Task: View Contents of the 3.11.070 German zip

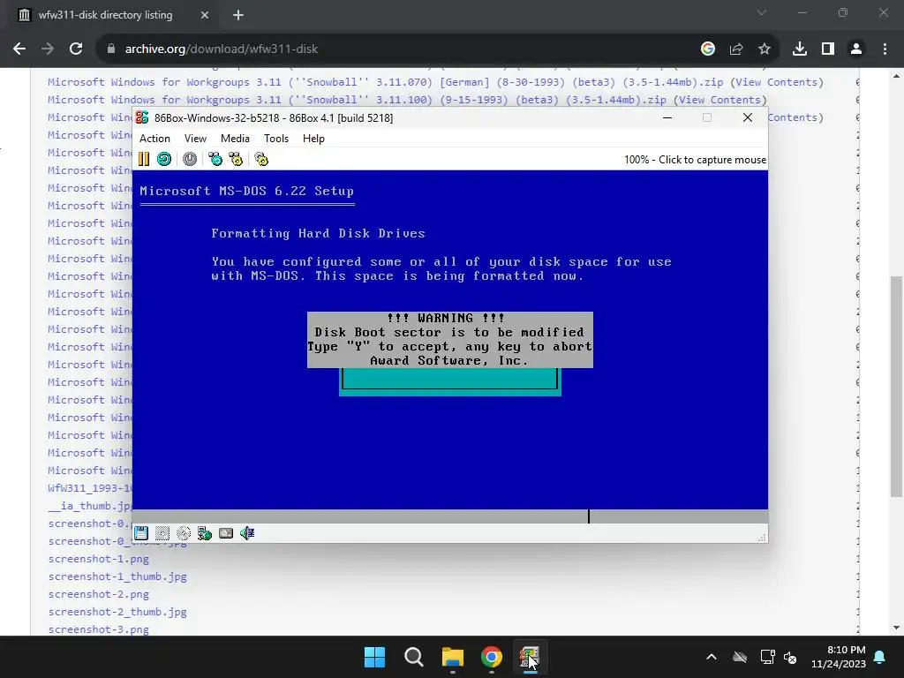Action: tap(777, 82)
